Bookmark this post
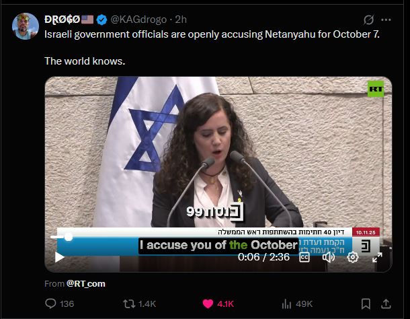Screen dimensions: 410x319 (366, 304)
